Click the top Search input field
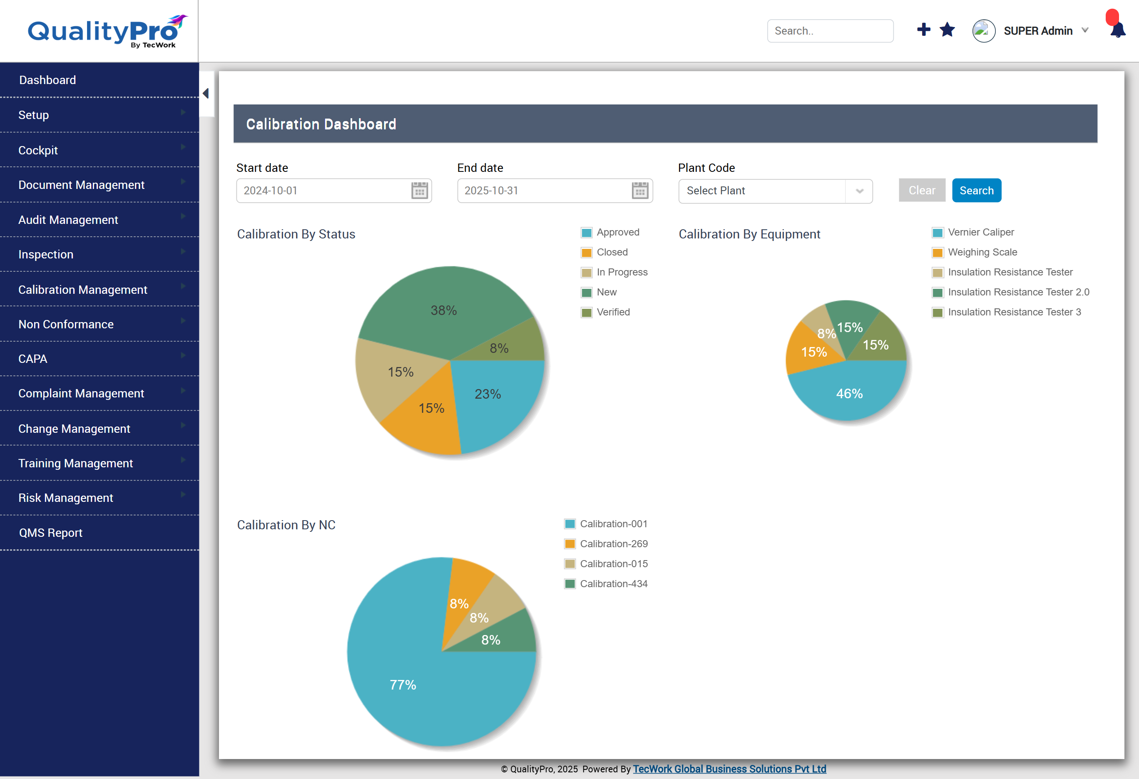1139x779 pixels. (x=830, y=31)
